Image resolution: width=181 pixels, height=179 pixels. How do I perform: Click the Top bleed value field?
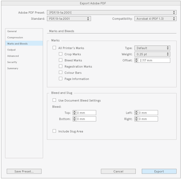click(x=86, y=113)
